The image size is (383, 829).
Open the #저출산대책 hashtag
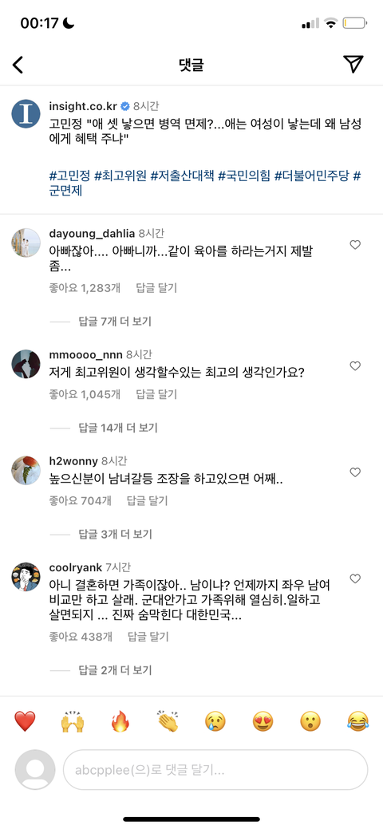(183, 175)
